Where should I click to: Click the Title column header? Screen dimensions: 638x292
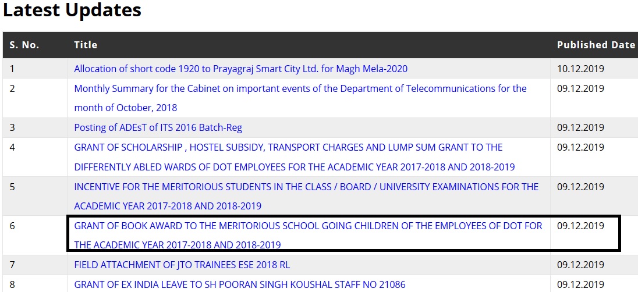(86, 45)
